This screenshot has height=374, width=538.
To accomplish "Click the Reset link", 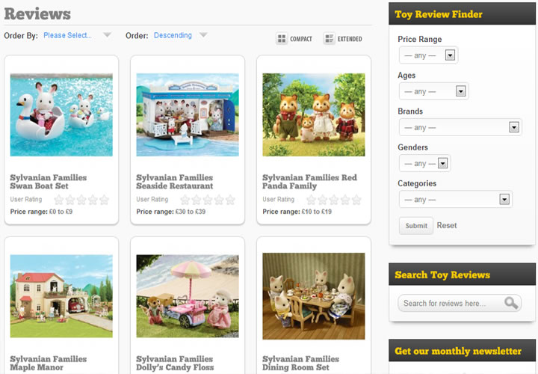I will [447, 226].
